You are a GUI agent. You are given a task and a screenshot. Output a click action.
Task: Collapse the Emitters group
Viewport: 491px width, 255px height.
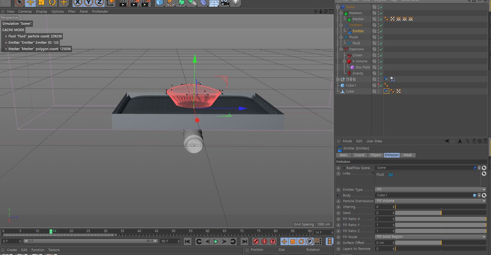(341, 25)
